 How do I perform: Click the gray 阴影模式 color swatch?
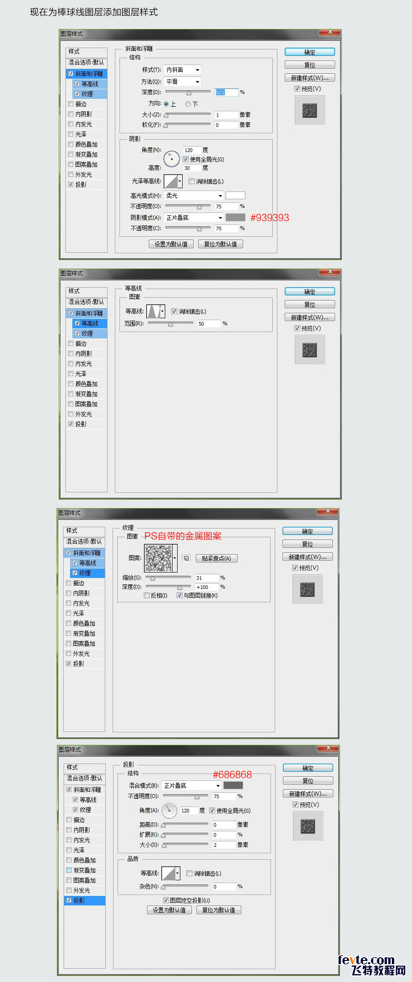235,218
